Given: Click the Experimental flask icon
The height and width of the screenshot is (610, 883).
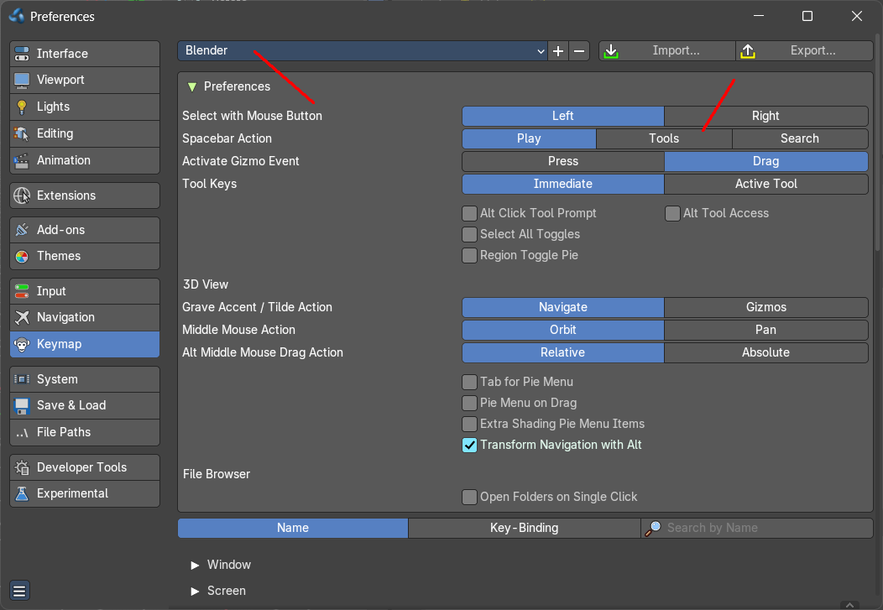Looking at the screenshot, I should click(x=22, y=493).
